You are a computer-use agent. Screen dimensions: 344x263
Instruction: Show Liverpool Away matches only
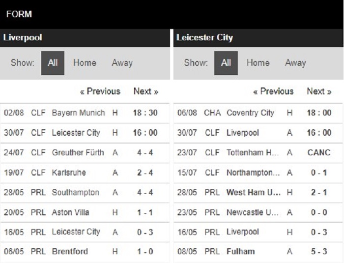coord(122,63)
